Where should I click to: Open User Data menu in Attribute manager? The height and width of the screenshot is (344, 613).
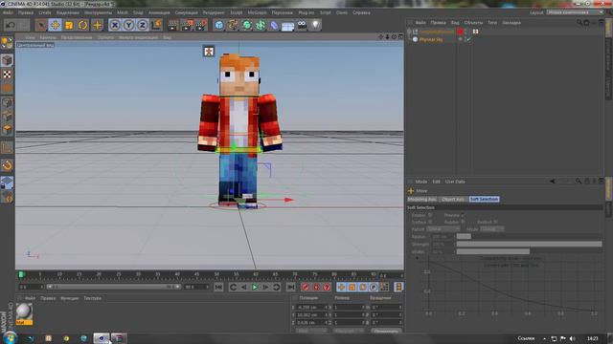(x=455, y=182)
